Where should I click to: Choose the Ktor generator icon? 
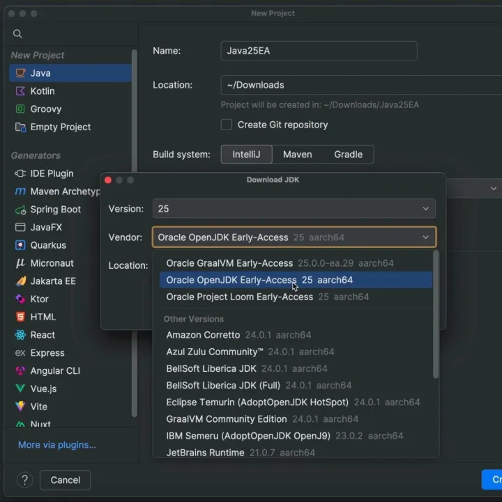[20, 299]
